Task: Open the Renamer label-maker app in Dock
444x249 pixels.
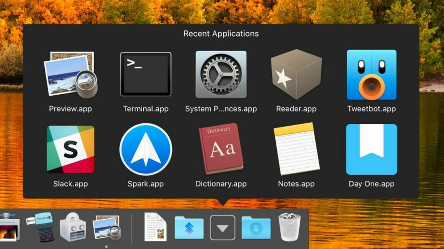Action: 41,227
